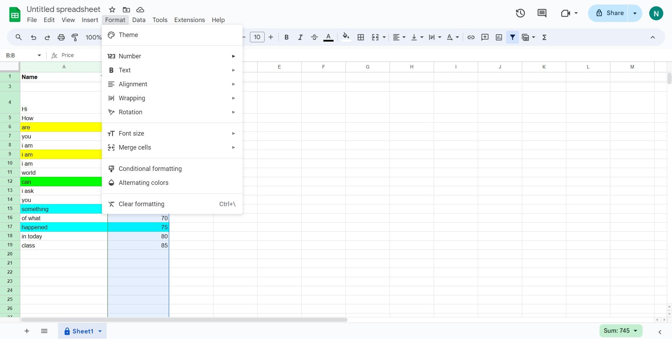Open the fill color paint bucket

346,37
